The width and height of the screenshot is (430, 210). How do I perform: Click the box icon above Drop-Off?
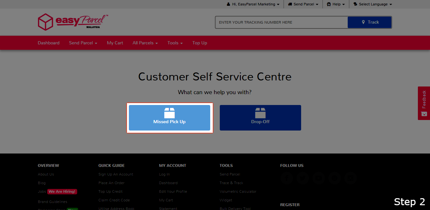click(260, 113)
